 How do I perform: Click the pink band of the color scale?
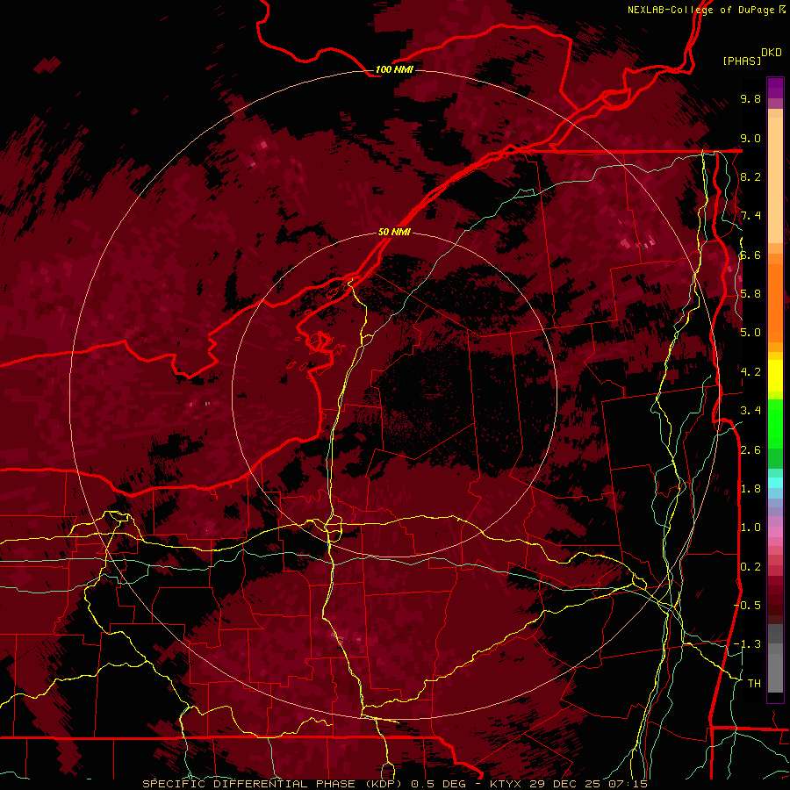click(x=775, y=532)
